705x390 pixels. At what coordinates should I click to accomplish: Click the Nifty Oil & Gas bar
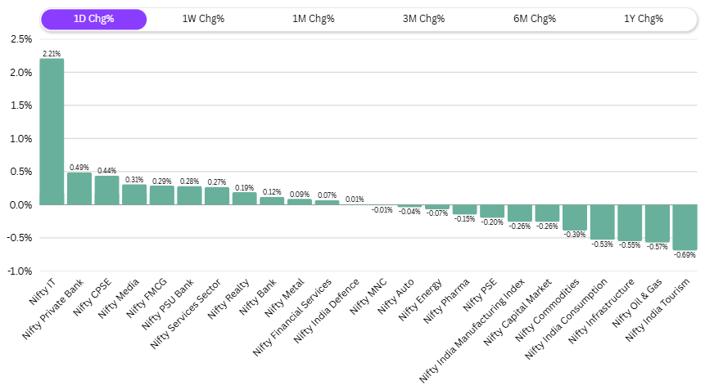click(657, 223)
